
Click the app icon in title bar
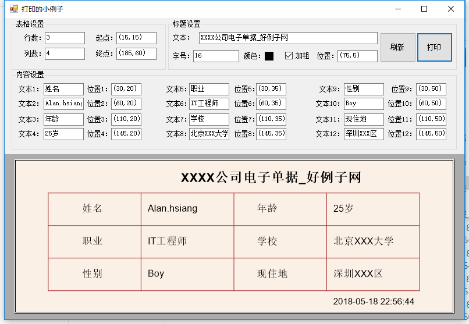click(x=14, y=9)
